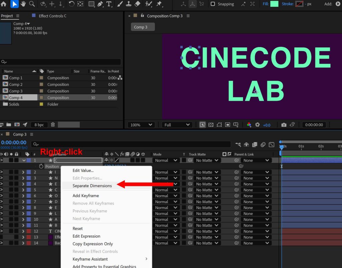342x268 pixels.
Task: Select the Eraser tool
Action: [137, 4]
